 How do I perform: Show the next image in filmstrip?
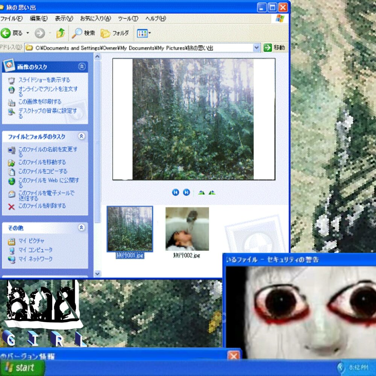click(x=186, y=193)
